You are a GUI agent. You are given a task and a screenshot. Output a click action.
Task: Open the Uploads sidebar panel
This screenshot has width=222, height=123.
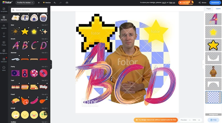tap(4, 26)
